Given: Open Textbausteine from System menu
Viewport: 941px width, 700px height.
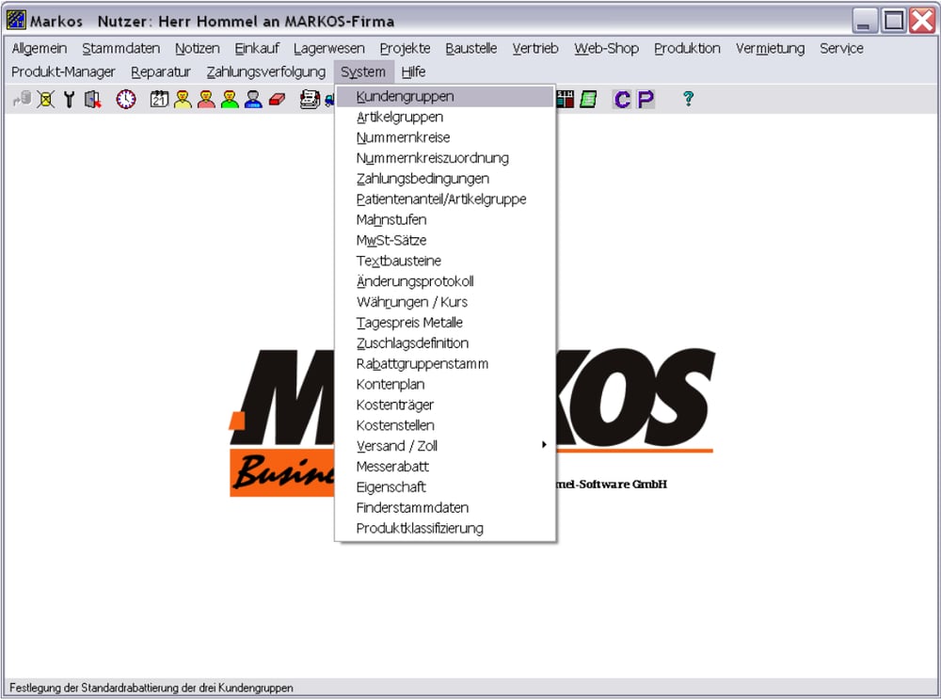Looking at the screenshot, I should pyautogui.click(x=445, y=261).
